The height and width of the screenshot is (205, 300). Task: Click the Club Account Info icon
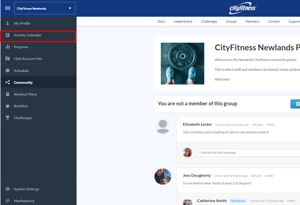click(8, 59)
